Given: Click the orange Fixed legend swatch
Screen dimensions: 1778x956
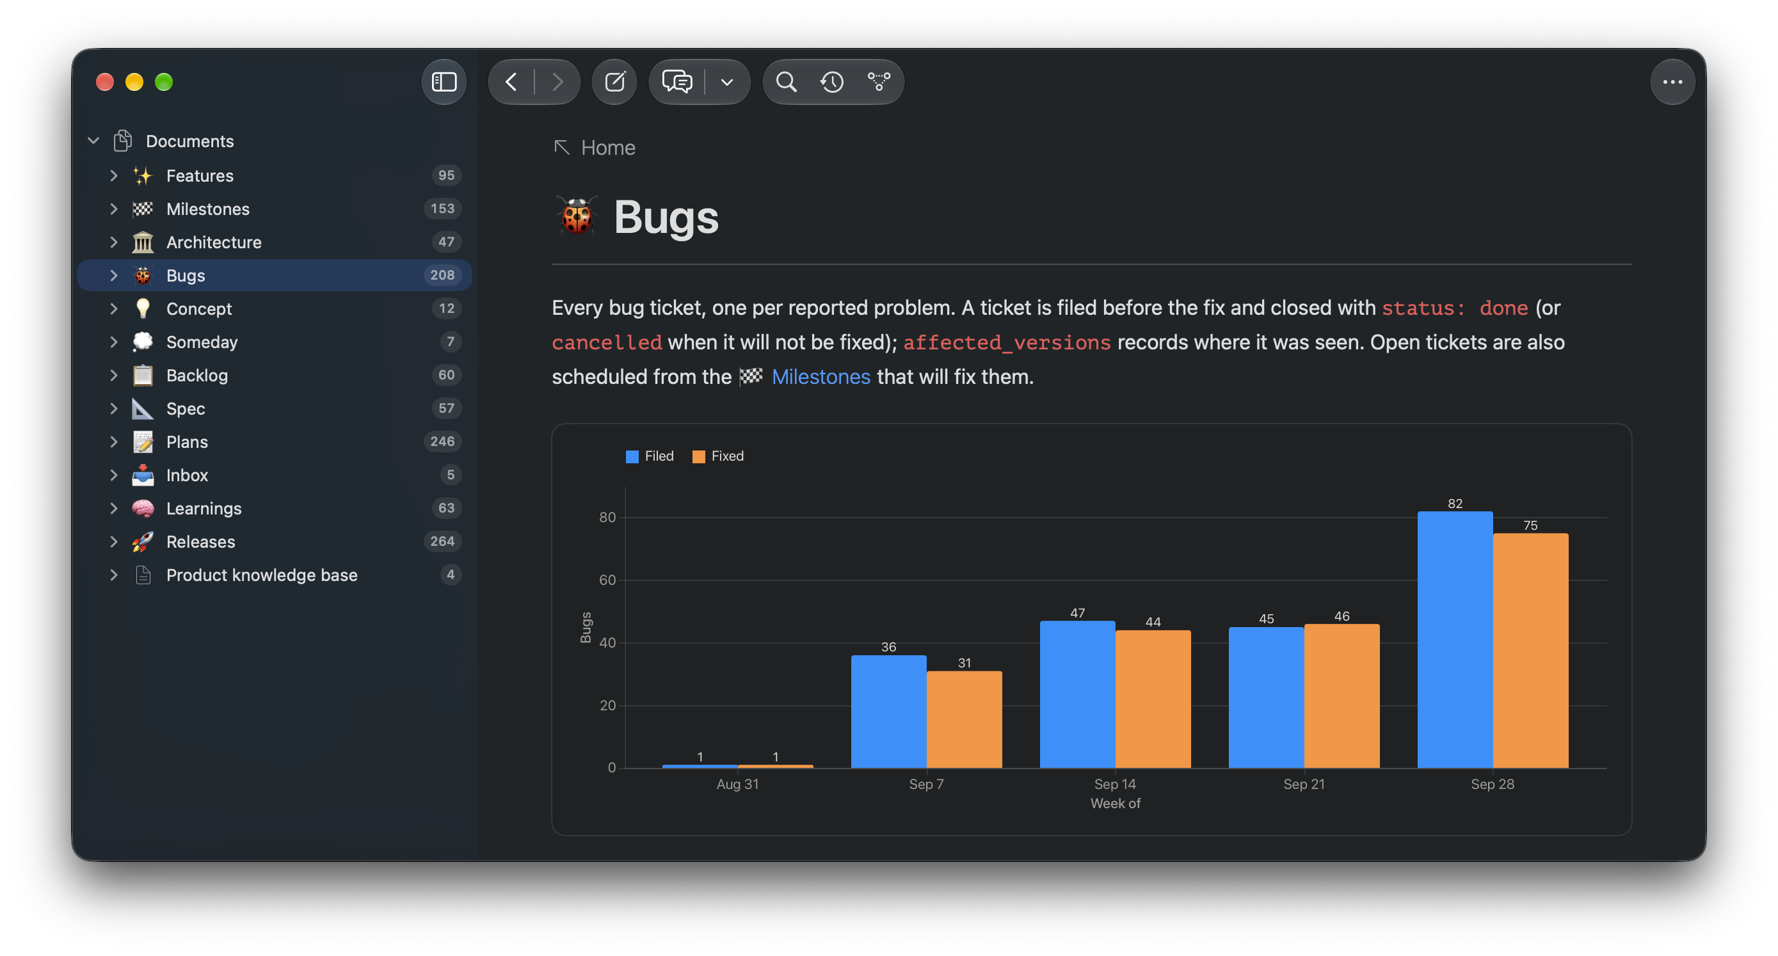Looking at the screenshot, I should click(698, 456).
